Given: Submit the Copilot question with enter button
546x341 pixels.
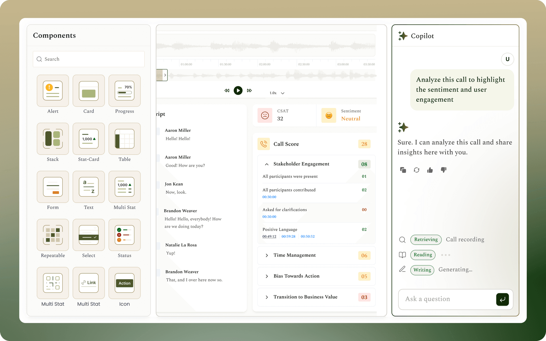Looking at the screenshot, I should [x=502, y=299].
